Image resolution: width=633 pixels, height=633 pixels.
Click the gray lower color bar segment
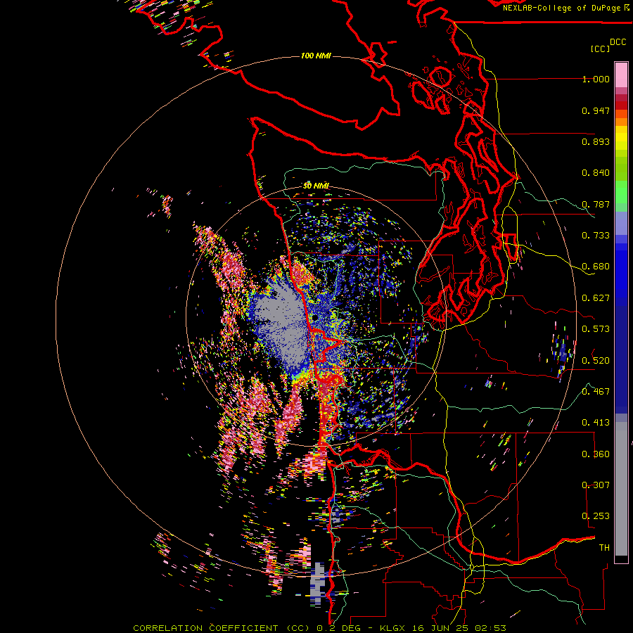click(x=621, y=489)
